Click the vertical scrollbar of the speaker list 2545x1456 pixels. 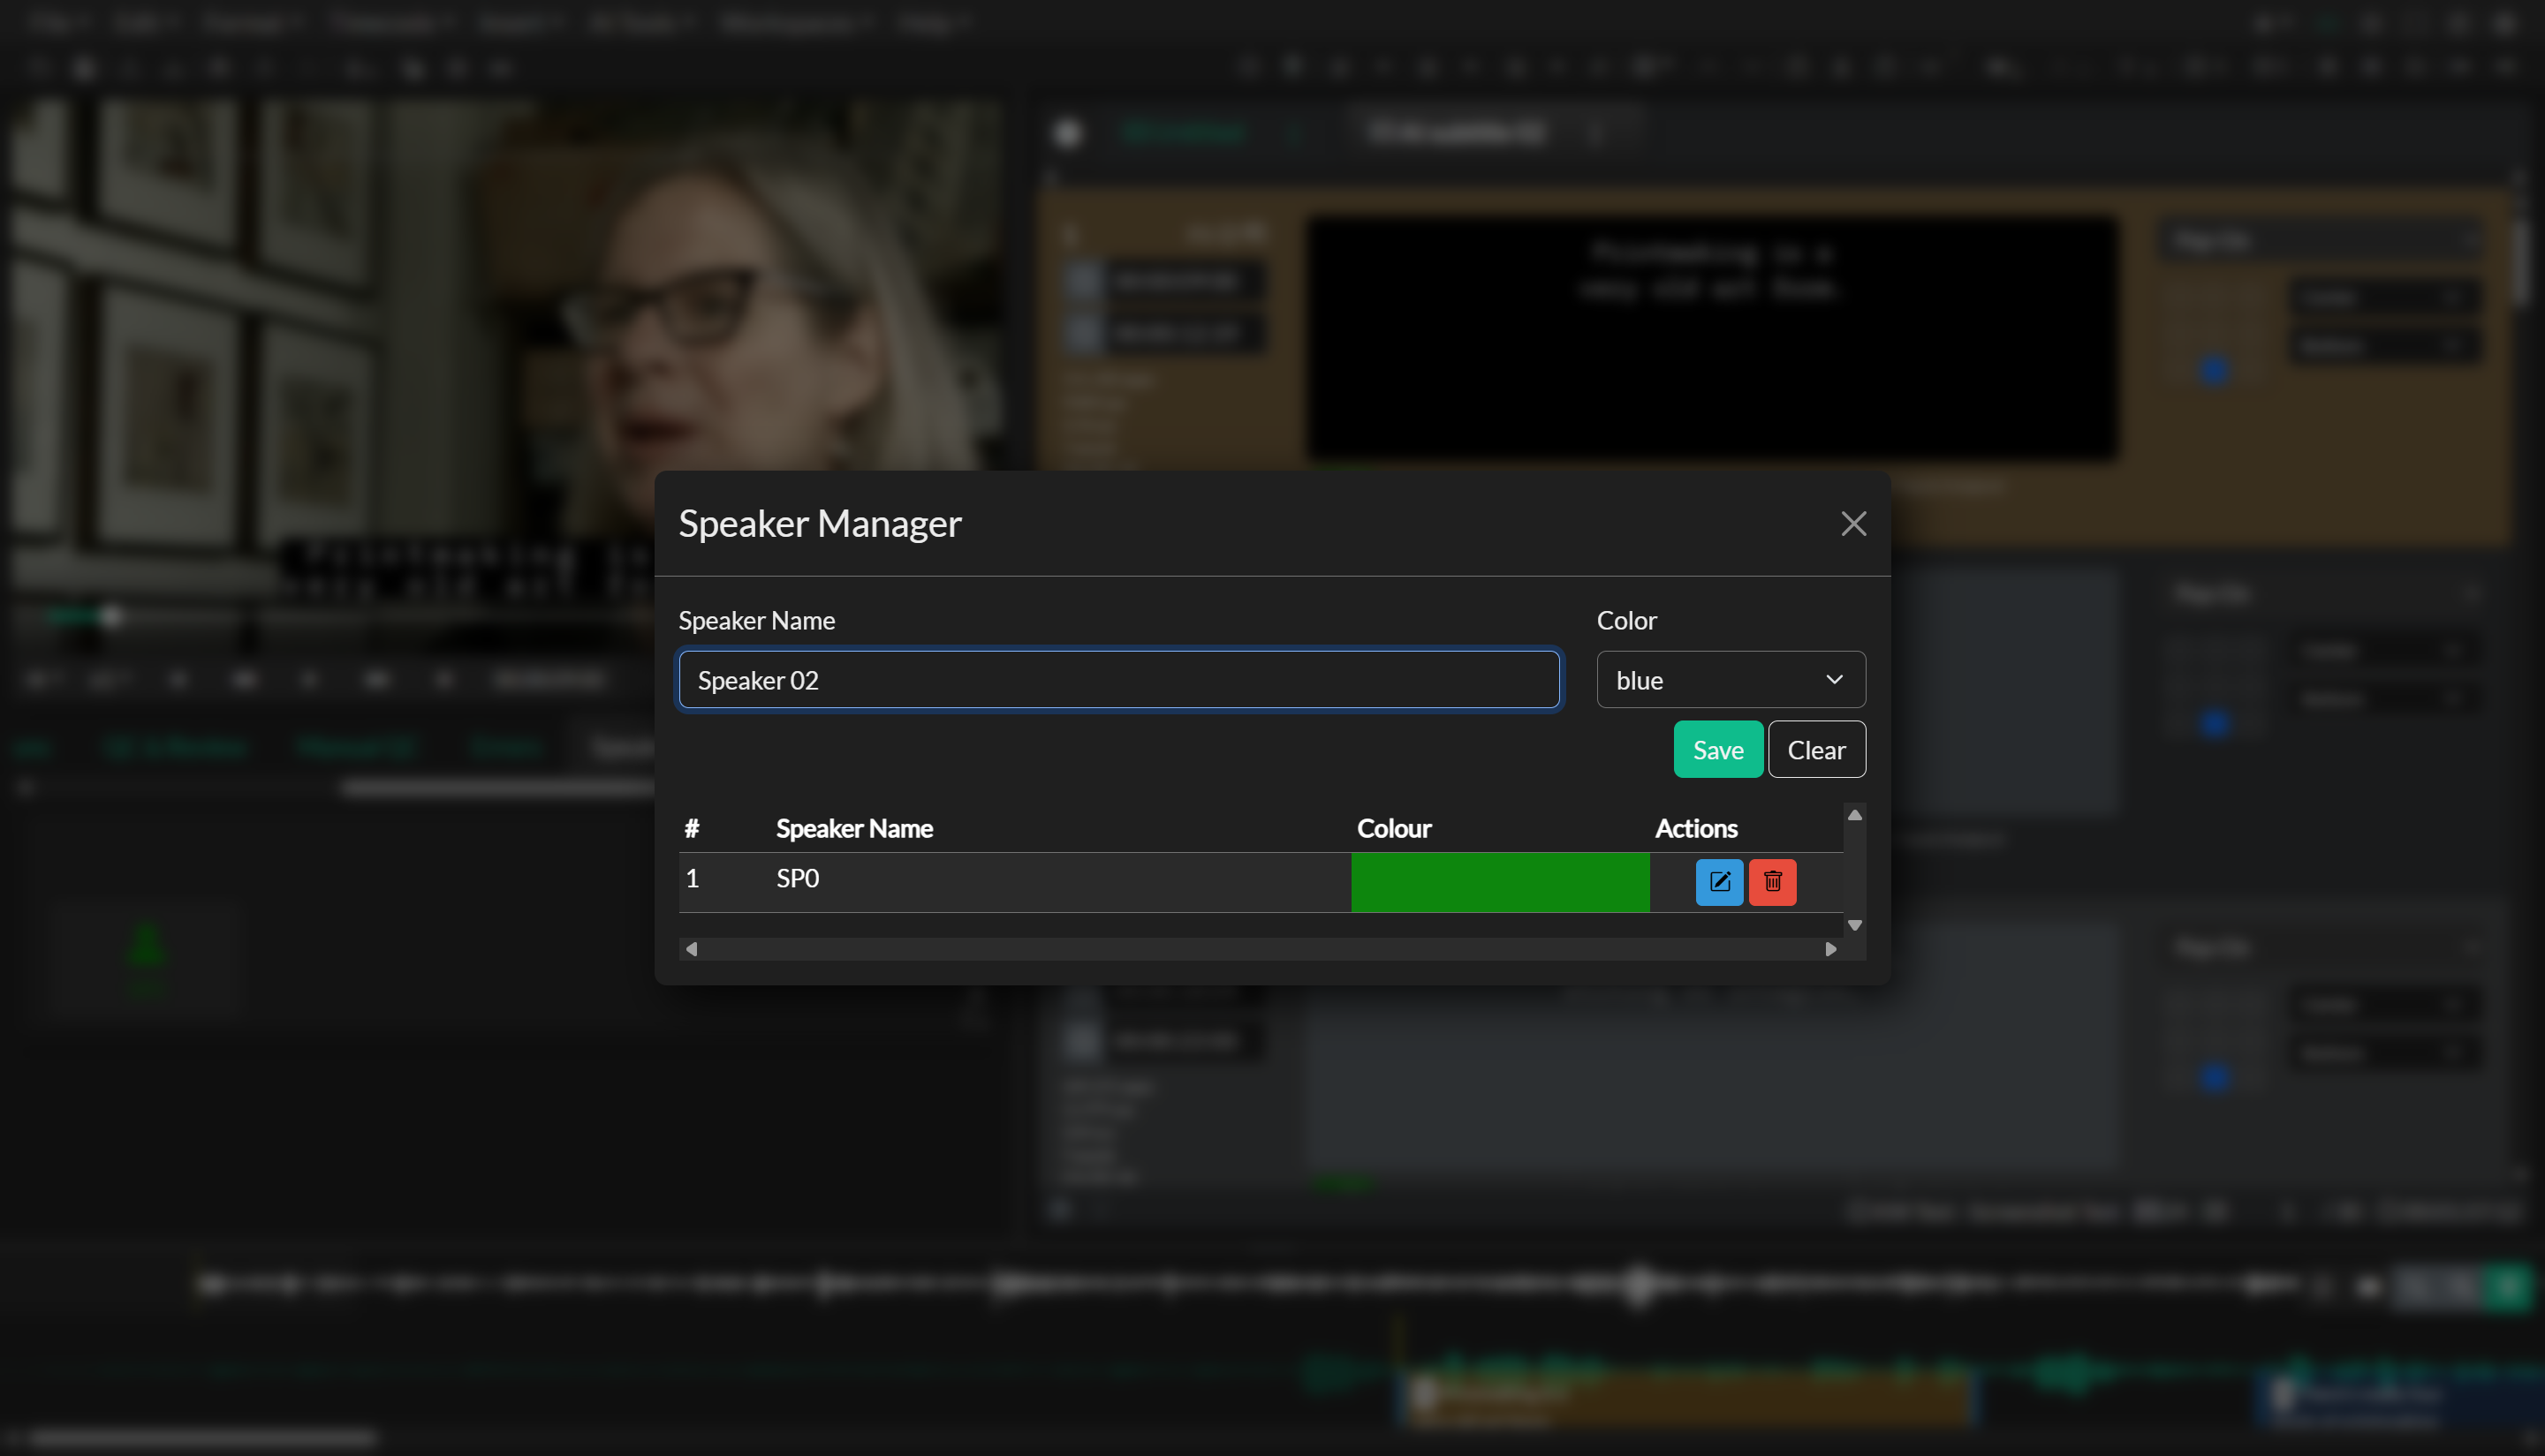[1855, 870]
